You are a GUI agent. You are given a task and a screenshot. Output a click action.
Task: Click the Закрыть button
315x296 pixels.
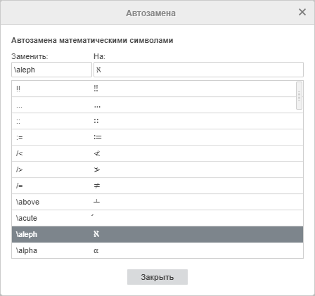coord(157,277)
